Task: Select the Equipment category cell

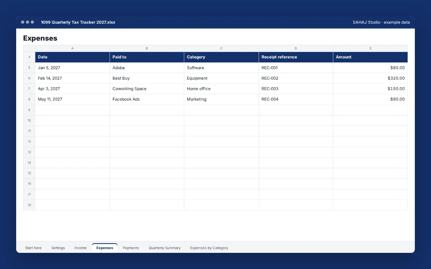Action: [221, 78]
